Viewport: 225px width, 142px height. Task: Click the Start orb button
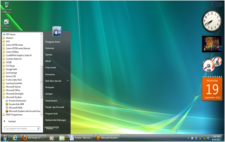[x=5, y=138]
